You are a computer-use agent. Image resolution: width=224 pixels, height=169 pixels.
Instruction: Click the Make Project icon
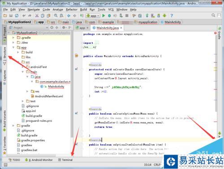coord(82,16)
